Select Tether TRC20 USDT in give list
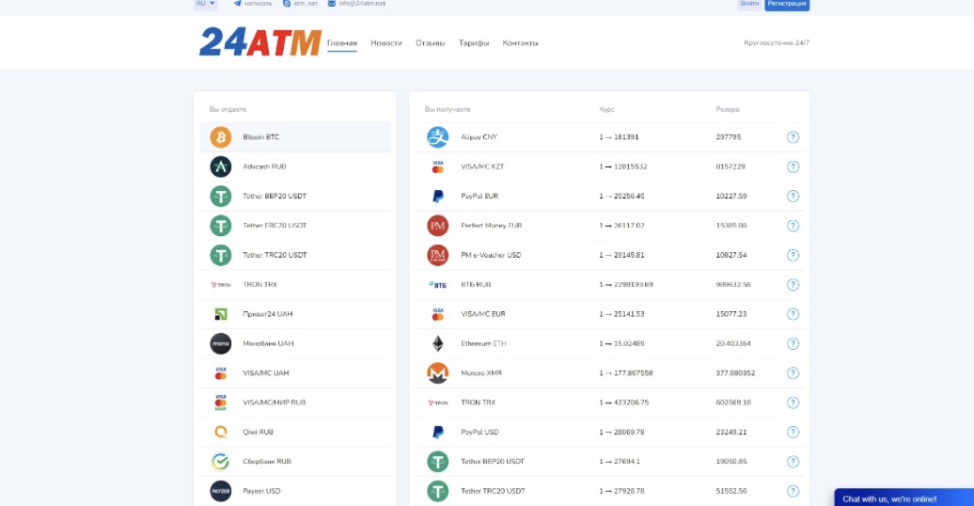 click(295, 255)
